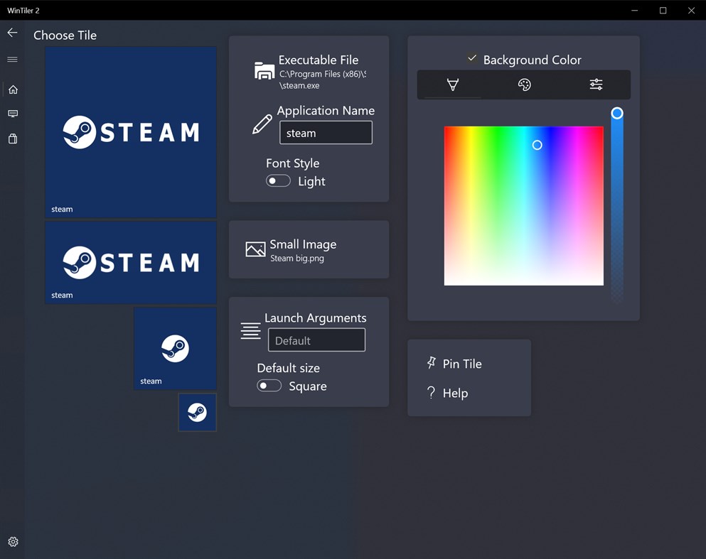706x559 pixels.
Task: Click the back arrow at top left
Action: (x=12, y=32)
